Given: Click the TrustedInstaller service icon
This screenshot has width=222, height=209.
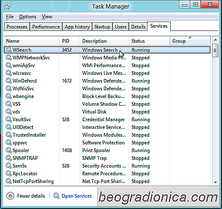Looking at the screenshot, I should point(9,135).
